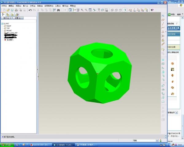Click the Regenerate model icon
The image size is (184, 147).
(54, 10)
